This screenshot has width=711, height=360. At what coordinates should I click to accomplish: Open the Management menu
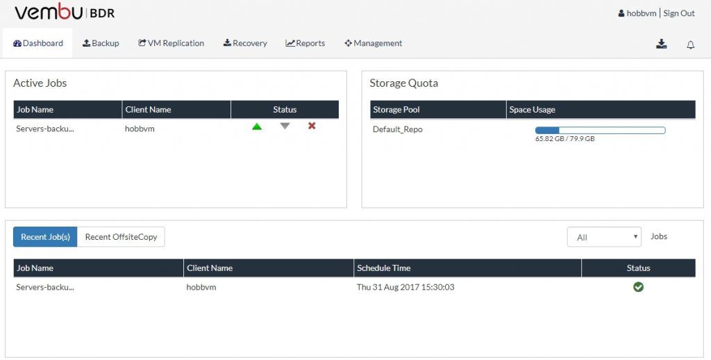[x=373, y=43]
